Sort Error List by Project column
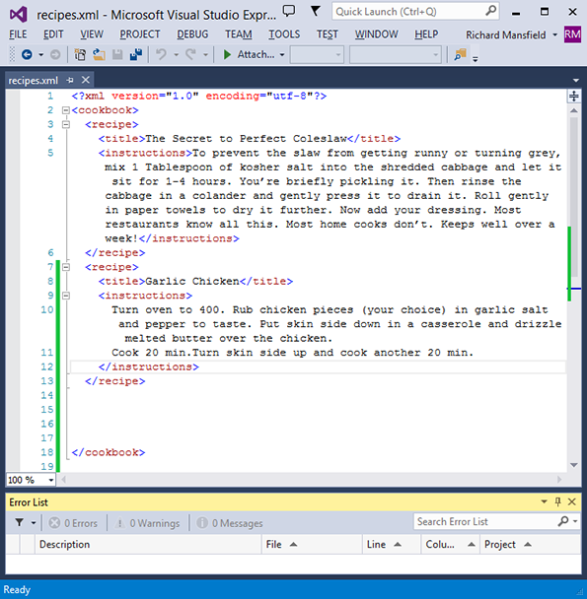 click(531, 545)
